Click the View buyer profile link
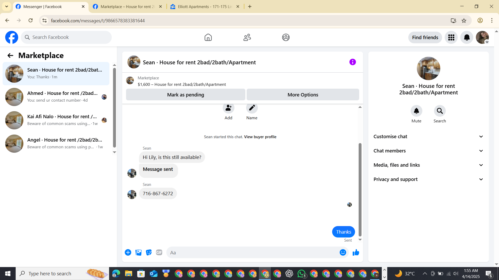This screenshot has width=499, height=280. pos(260,137)
